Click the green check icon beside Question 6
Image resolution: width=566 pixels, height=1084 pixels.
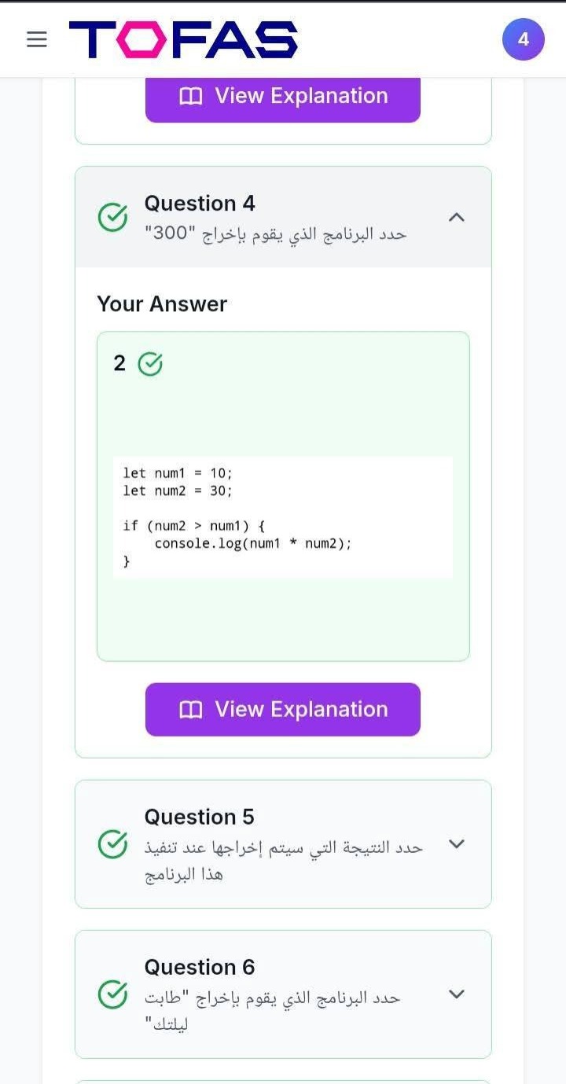[113, 994]
